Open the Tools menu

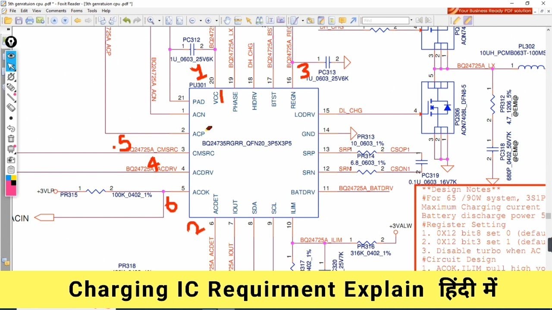tap(92, 11)
